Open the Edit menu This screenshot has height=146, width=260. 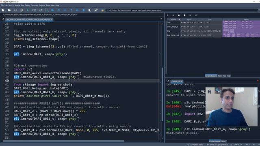click(x=6, y=5)
